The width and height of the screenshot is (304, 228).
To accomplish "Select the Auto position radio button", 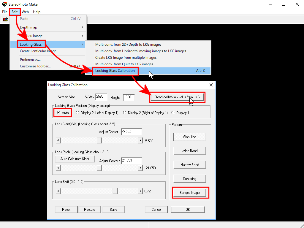I will tap(58, 113).
